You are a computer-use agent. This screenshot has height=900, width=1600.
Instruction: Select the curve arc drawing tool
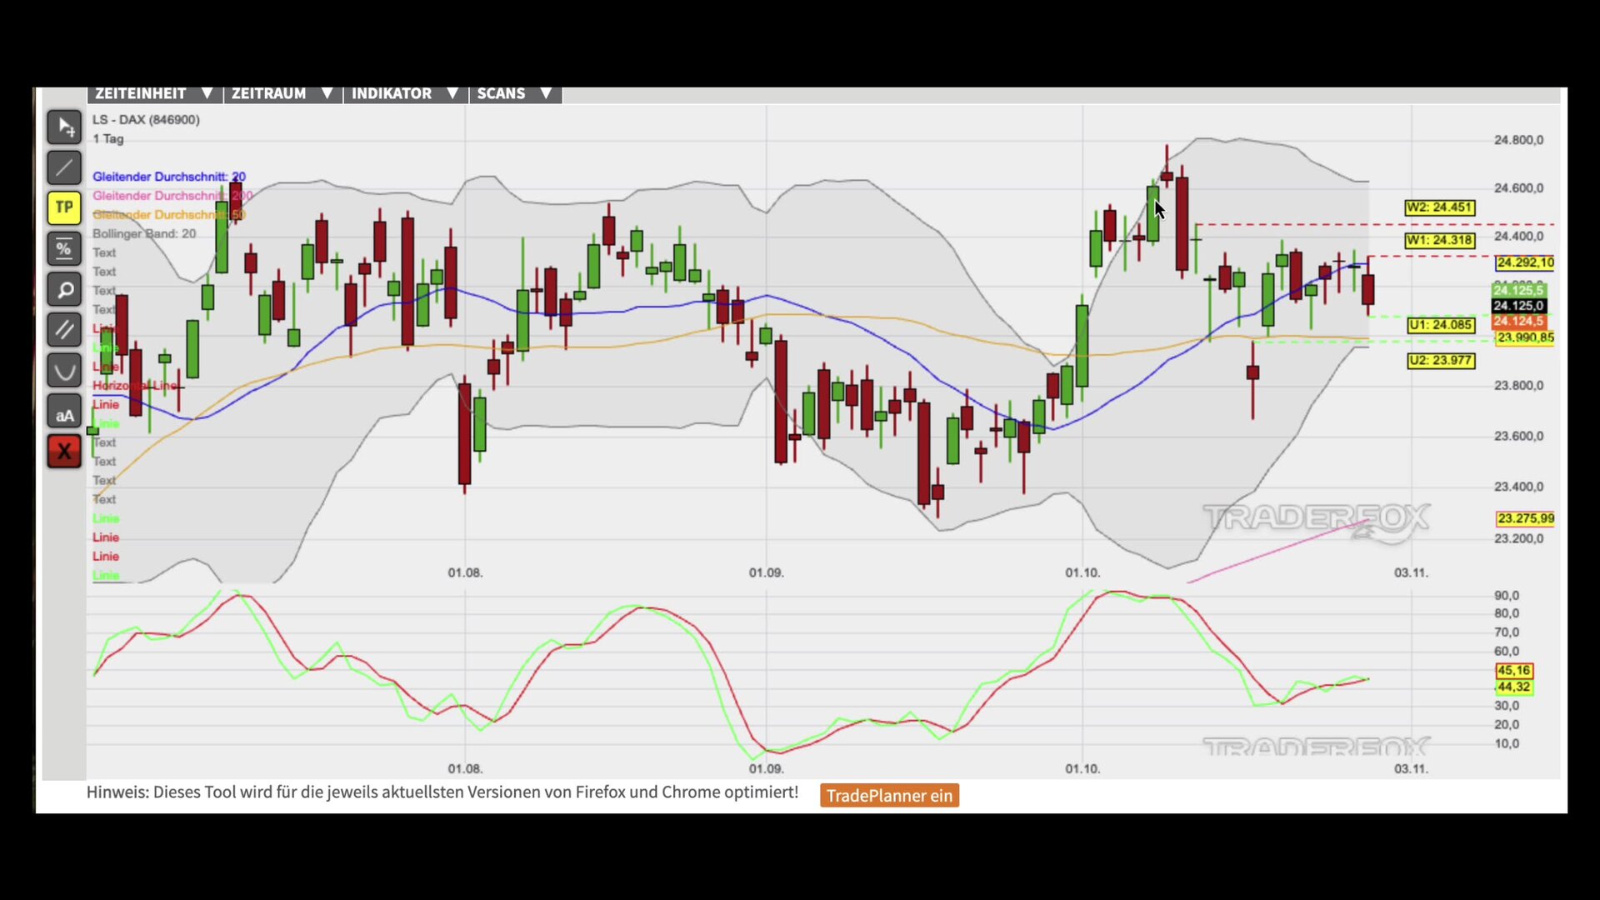[x=64, y=370]
